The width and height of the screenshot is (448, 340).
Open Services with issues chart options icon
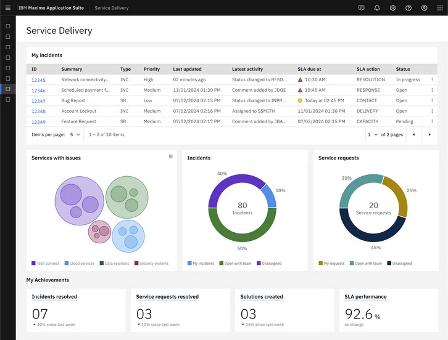[x=171, y=156]
